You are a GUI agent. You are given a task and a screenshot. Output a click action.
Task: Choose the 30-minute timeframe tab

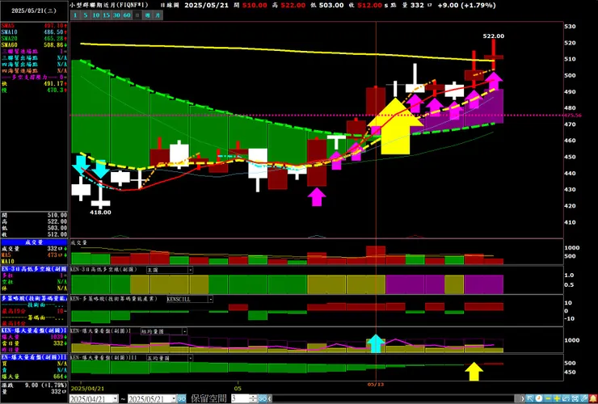[116, 15]
